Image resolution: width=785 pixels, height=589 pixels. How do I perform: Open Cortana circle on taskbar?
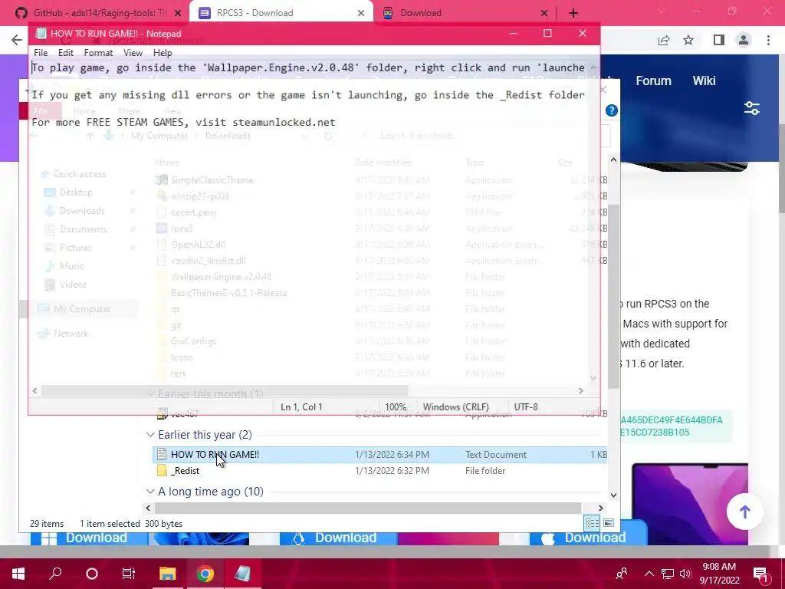92,574
